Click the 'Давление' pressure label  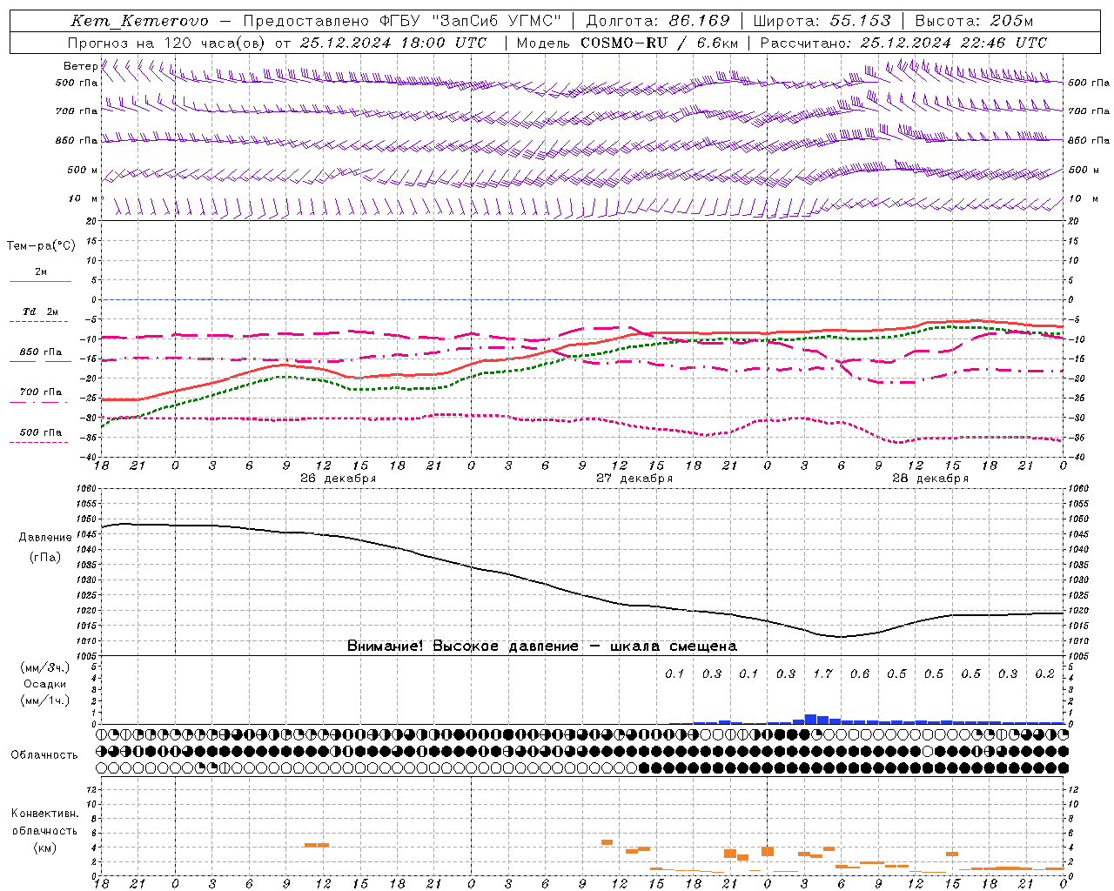(45, 538)
